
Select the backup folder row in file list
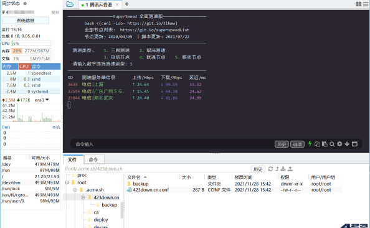[234, 184]
